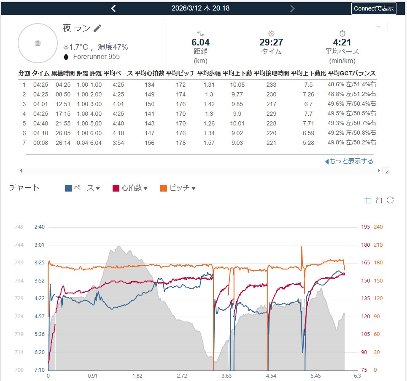Click the table scrollbar right arrow
The width and height of the screenshot is (407, 381).
pyautogui.click(x=379, y=171)
